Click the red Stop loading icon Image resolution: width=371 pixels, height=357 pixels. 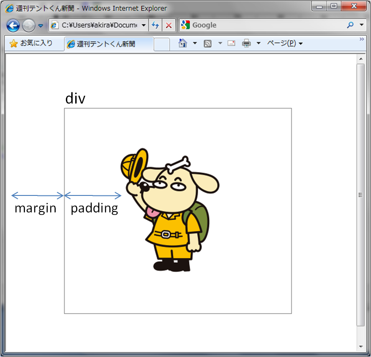pos(169,25)
